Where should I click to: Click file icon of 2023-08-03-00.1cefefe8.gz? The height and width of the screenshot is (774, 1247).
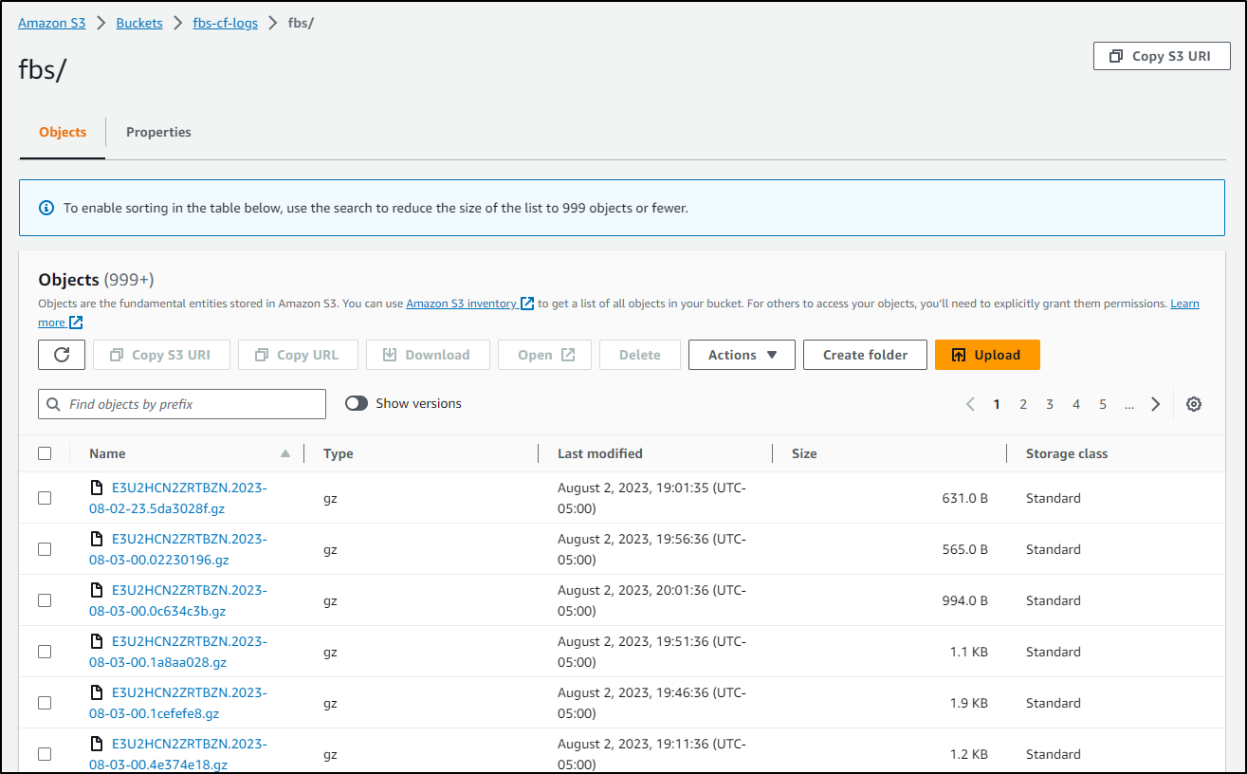click(96, 692)
